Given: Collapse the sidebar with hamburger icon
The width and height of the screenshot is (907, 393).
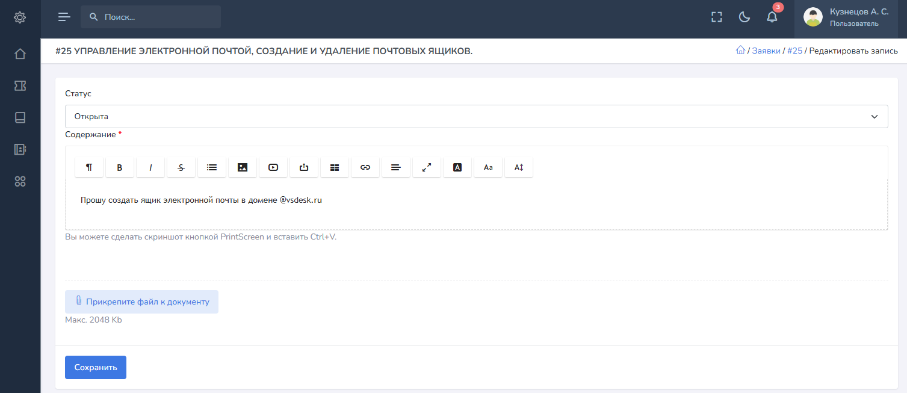Looking at the screenshot, I should click(x=64, y=17).
